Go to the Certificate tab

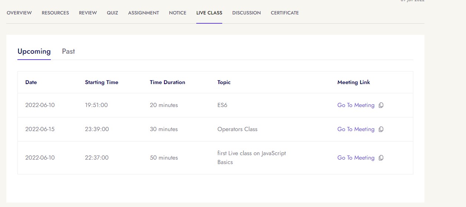coord(285,13)
